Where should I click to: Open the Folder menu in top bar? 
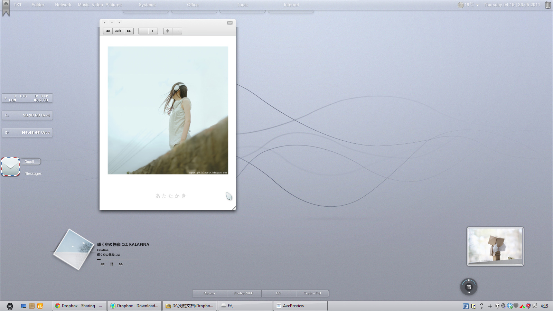coord(38,5)
